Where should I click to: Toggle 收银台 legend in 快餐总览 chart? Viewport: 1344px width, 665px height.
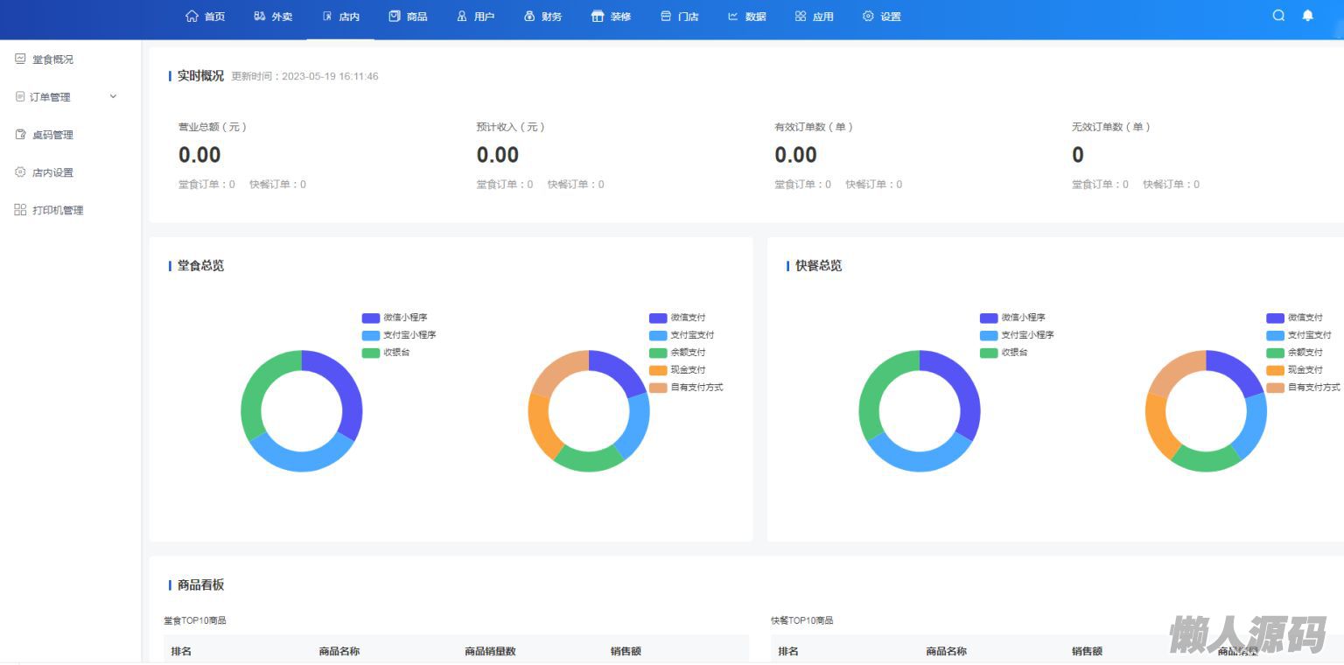point(989,353)
